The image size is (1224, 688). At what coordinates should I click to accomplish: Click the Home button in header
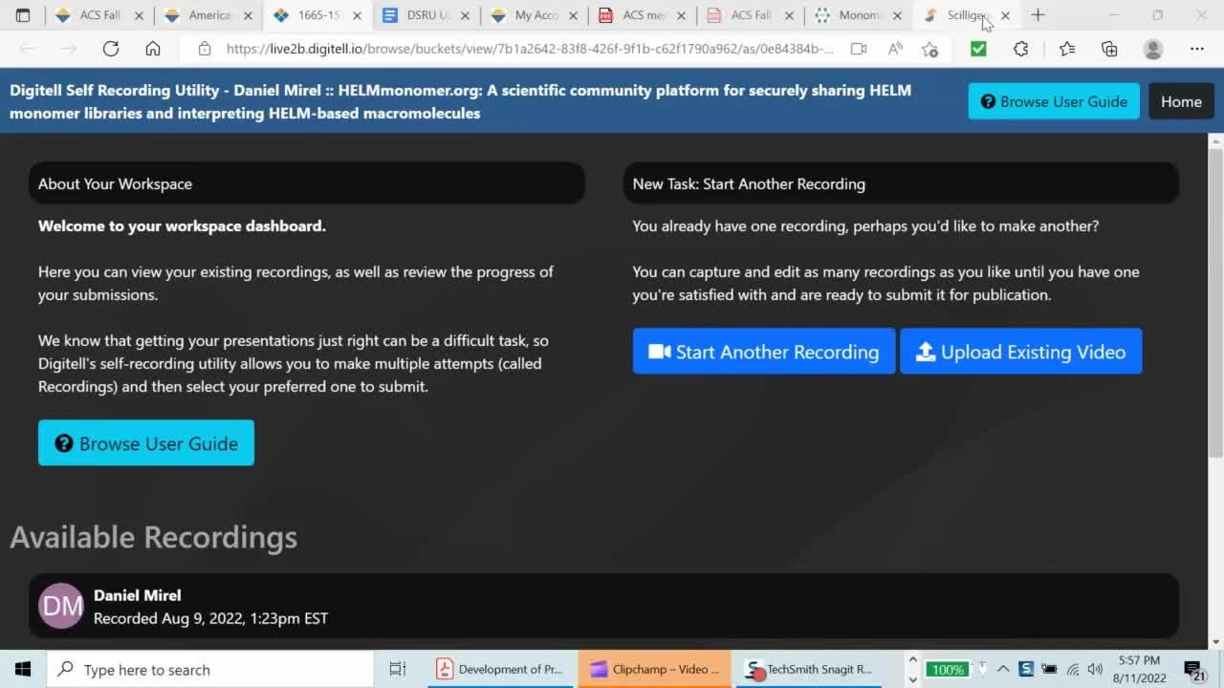tap(1181, 101)
